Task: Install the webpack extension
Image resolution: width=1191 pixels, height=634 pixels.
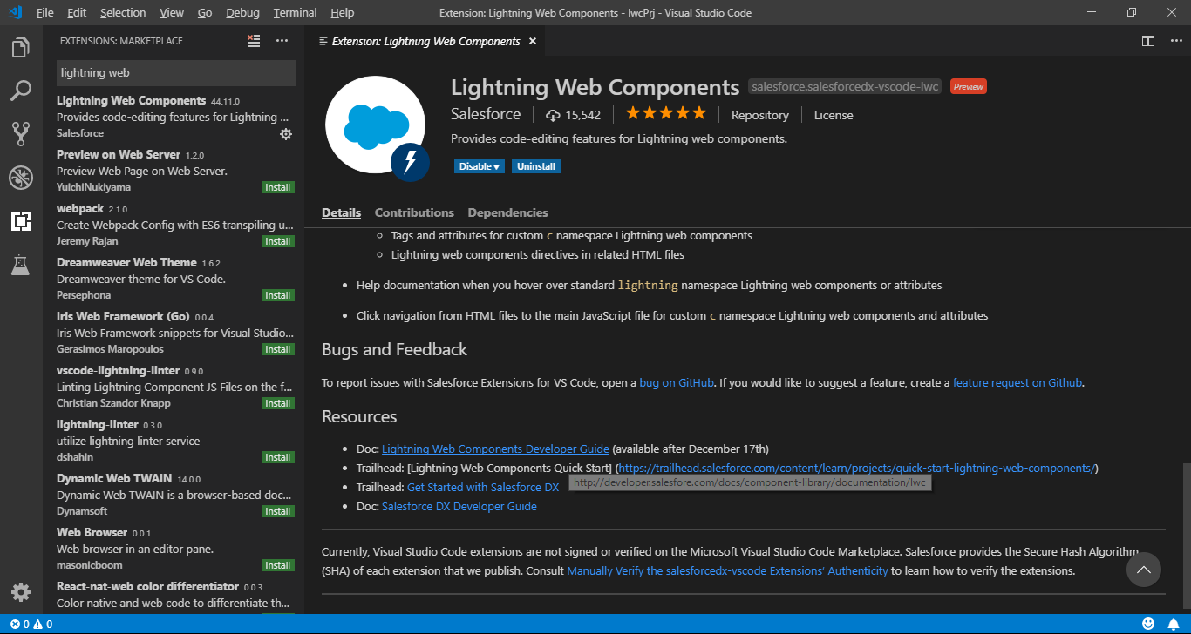Action: [278, 241]
